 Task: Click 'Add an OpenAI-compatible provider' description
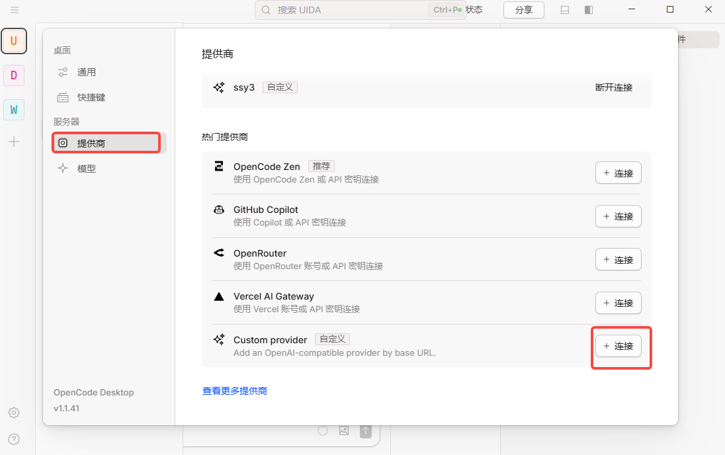(335, 352)
